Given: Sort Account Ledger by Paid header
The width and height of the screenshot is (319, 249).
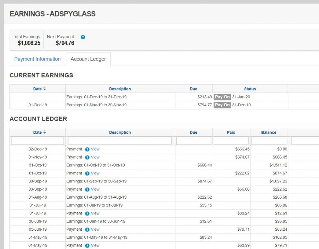Looking at the screenshot, I should pos(231,132).
